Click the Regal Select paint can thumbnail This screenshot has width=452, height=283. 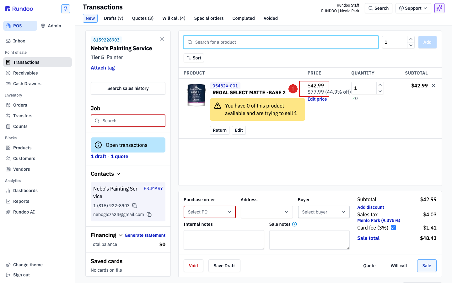(x=196, y=95)
